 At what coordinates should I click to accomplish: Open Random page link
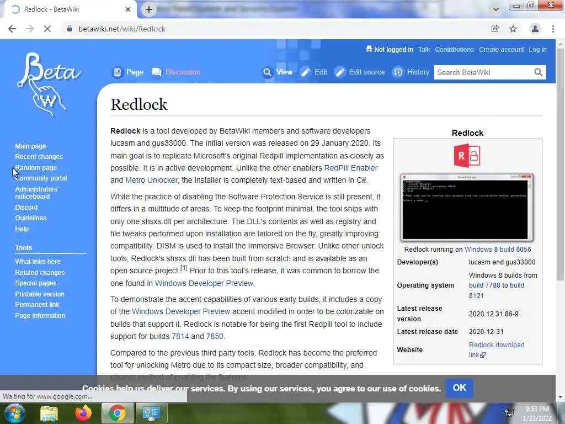36,168
